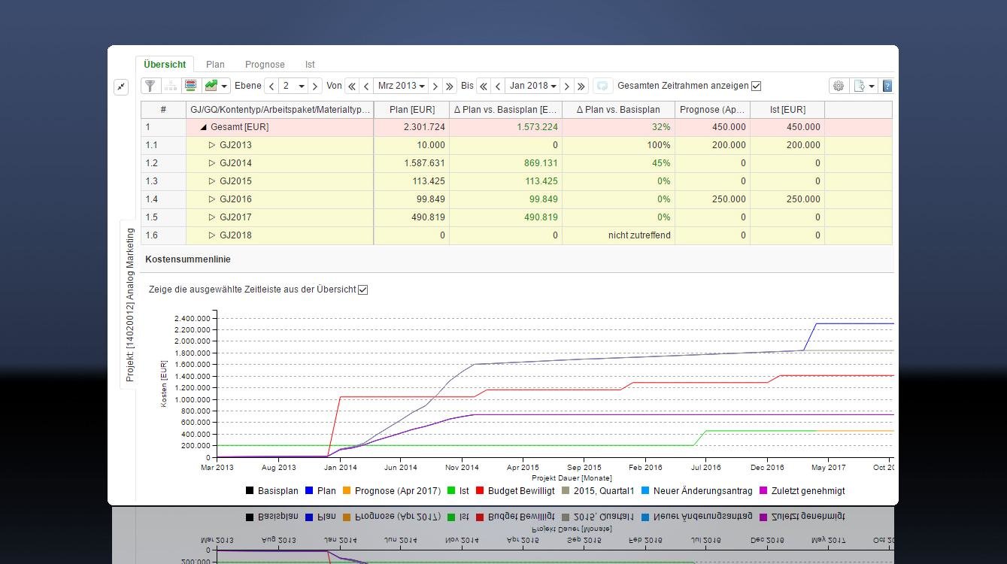1007x564 pixels.
Task: Step Bis date back one month
Action: tap(498, 86)
